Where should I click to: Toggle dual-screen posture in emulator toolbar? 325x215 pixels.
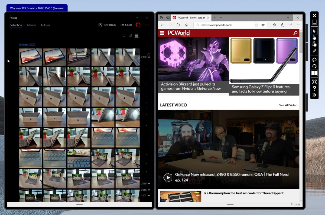pos(314,73)
